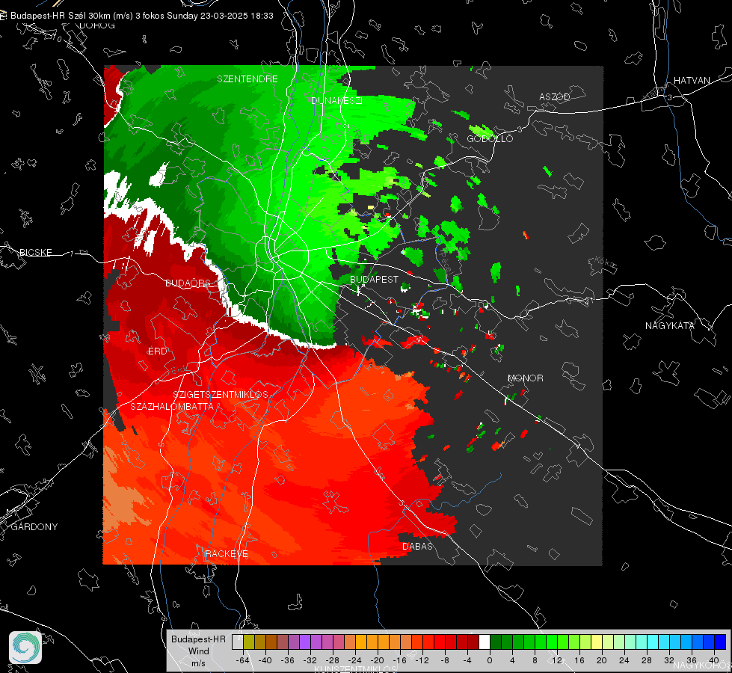Click the BUDAÖRS map label
This screenshot has height=673, width=732.
[188, 283]
